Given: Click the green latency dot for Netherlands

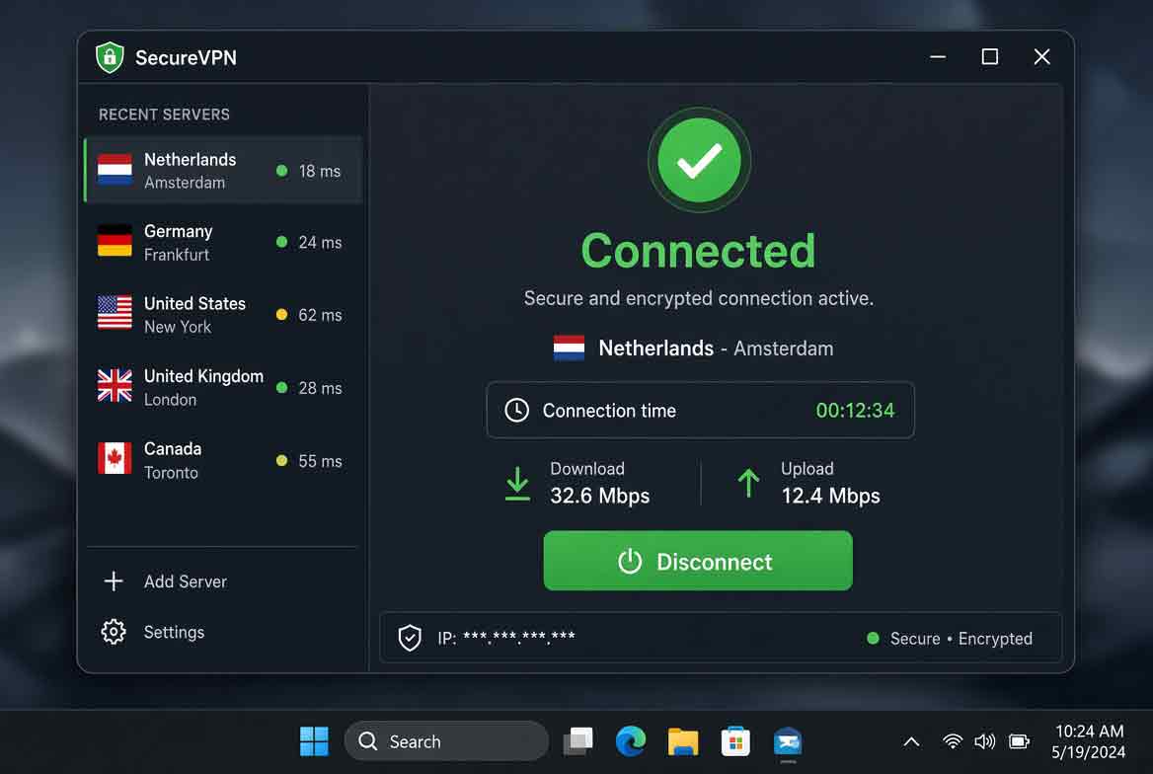Looking at the screenshot, I should click(x=281, y=171).
